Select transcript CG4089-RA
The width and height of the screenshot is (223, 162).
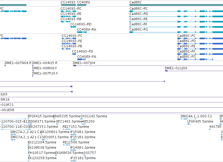coord(87,30)
